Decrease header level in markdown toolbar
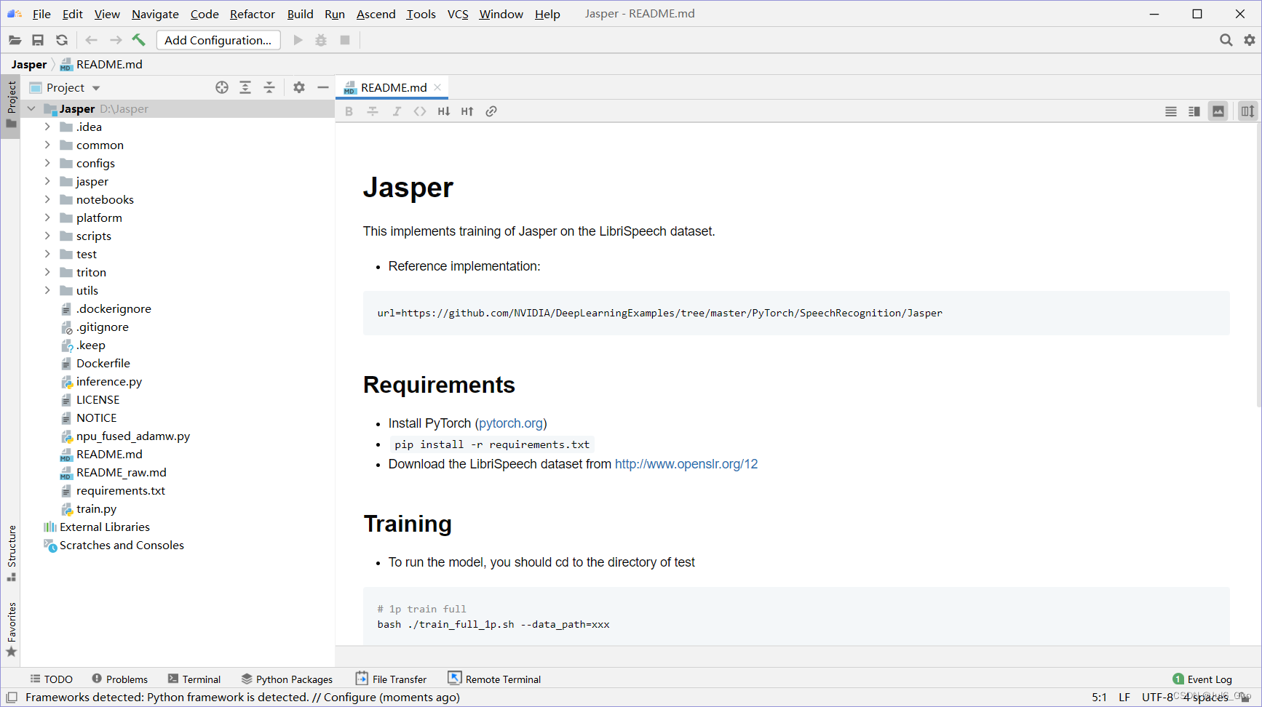Screen dimensions: 1262x707 point(444,111)
